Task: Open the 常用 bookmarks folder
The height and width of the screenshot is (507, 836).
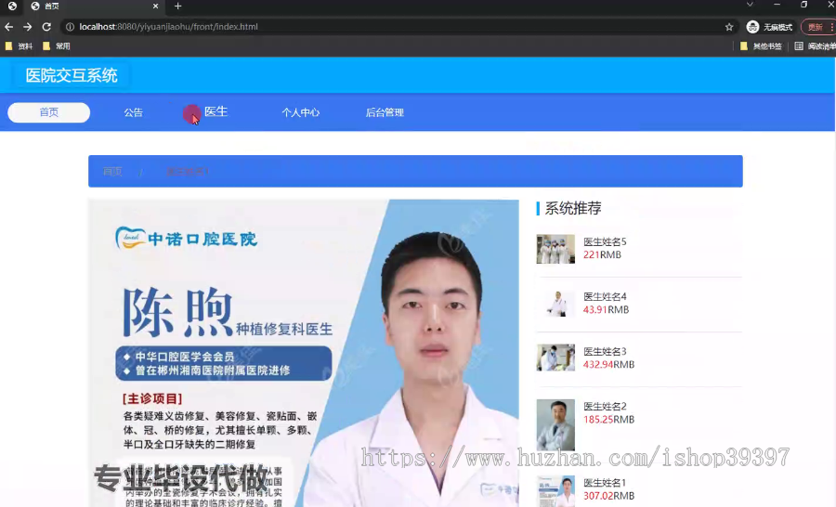Action: pos(57,46)
